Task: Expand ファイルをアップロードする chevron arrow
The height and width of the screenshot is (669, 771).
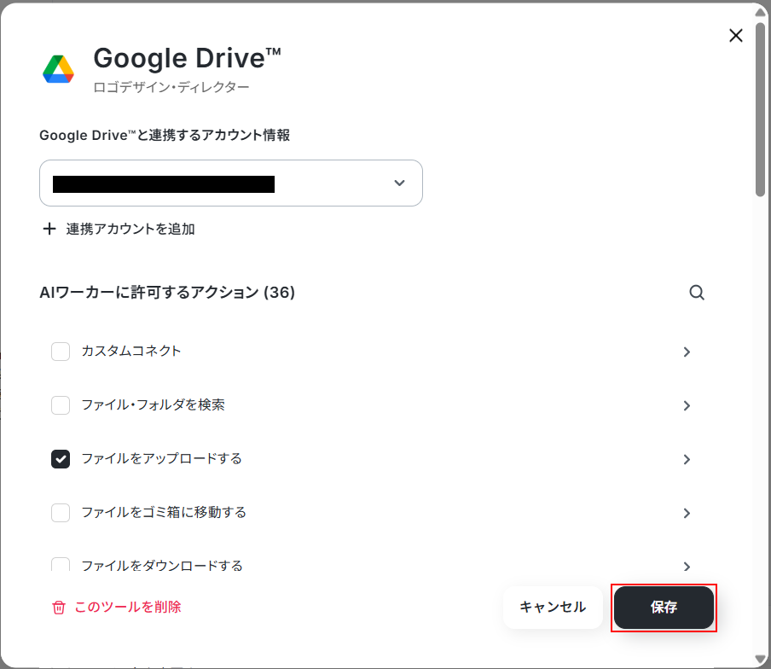Action: coord(687,459)
